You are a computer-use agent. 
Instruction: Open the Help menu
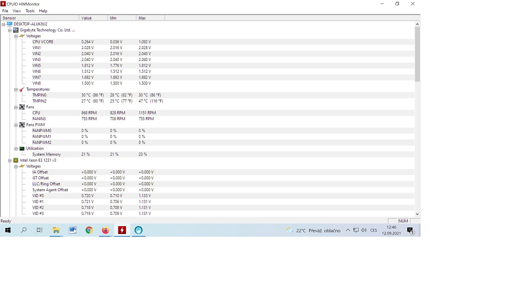click(43, 11)
